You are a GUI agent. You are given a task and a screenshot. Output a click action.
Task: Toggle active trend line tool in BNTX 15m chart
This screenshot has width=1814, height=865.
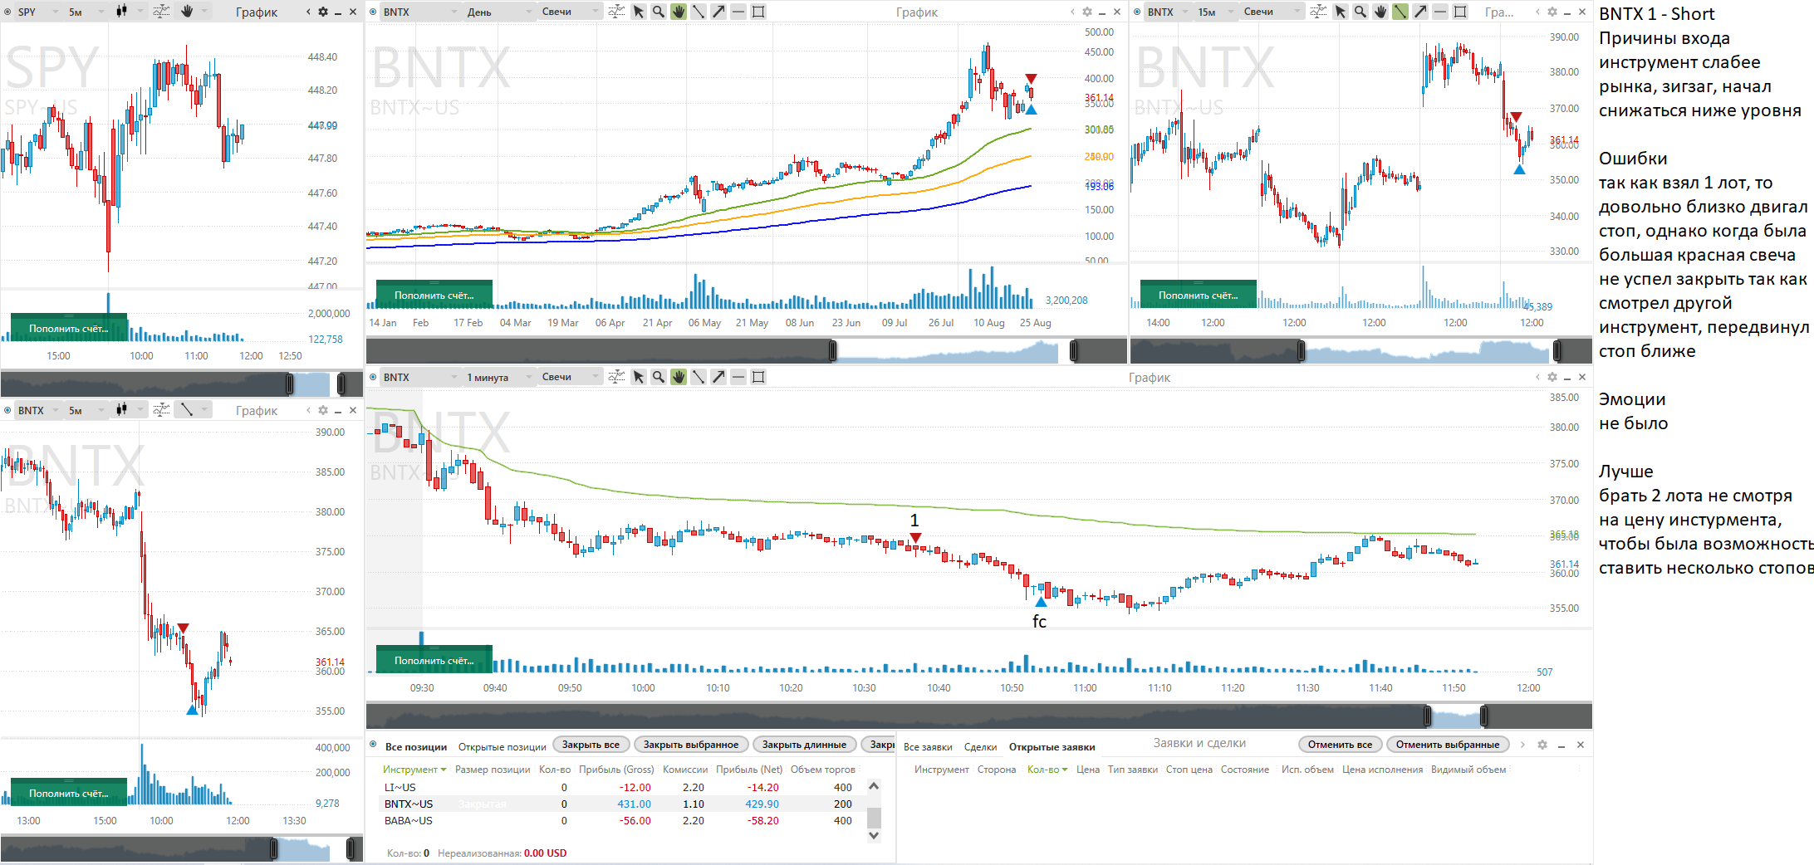1400,12
